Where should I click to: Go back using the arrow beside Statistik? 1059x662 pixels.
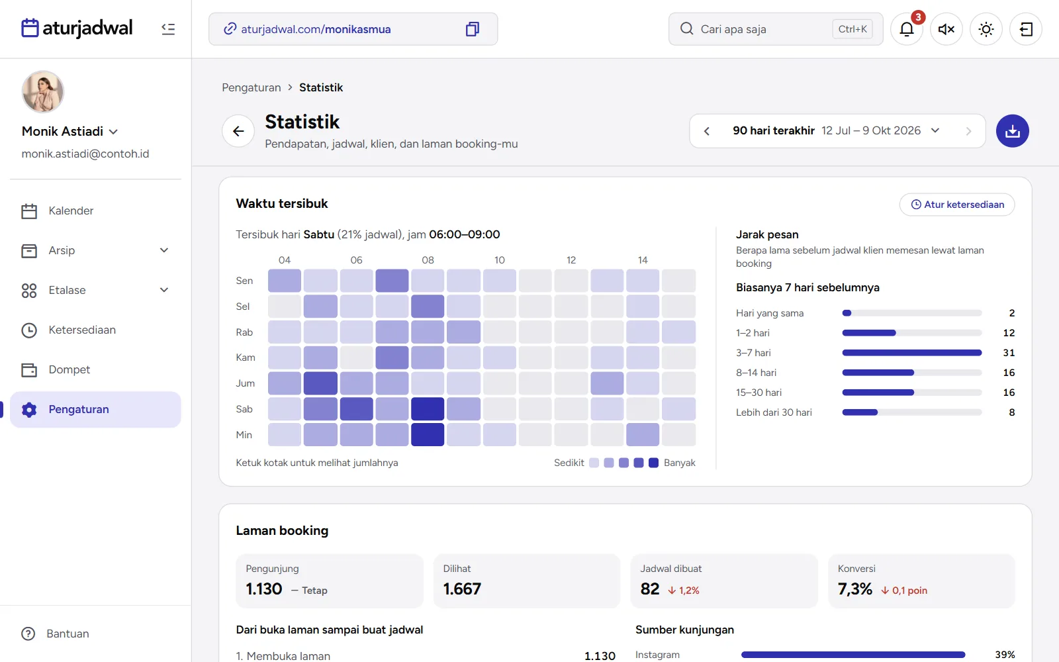[x=238, y=131]
